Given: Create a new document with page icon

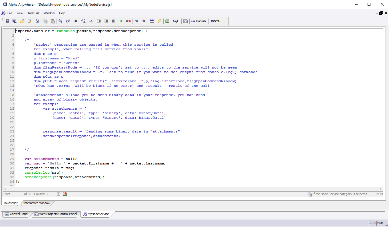Looking at the screenshot, I should tap(29, 21).
